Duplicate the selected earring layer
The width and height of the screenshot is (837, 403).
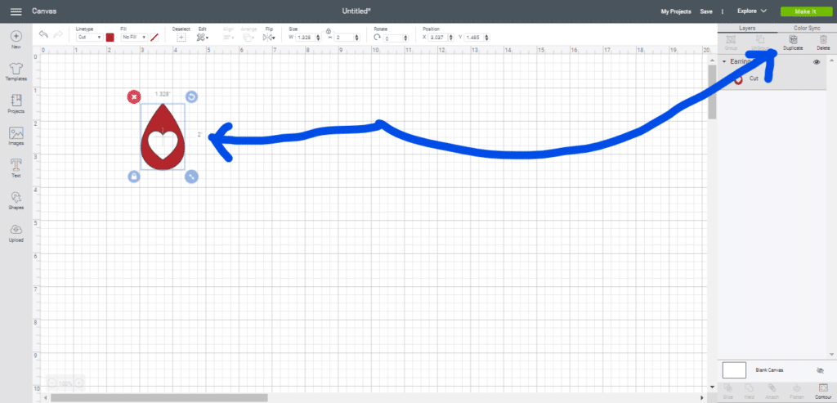[792, 42]
